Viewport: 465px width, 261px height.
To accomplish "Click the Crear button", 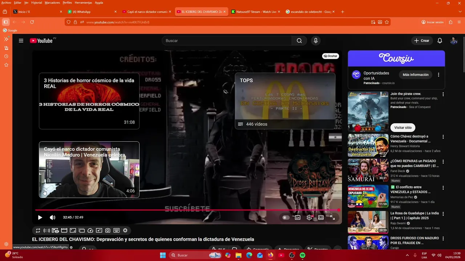I will 422,41.
